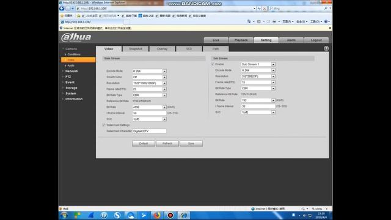
Task: Open the ROI tab
Action: click(x=189, y=49)
